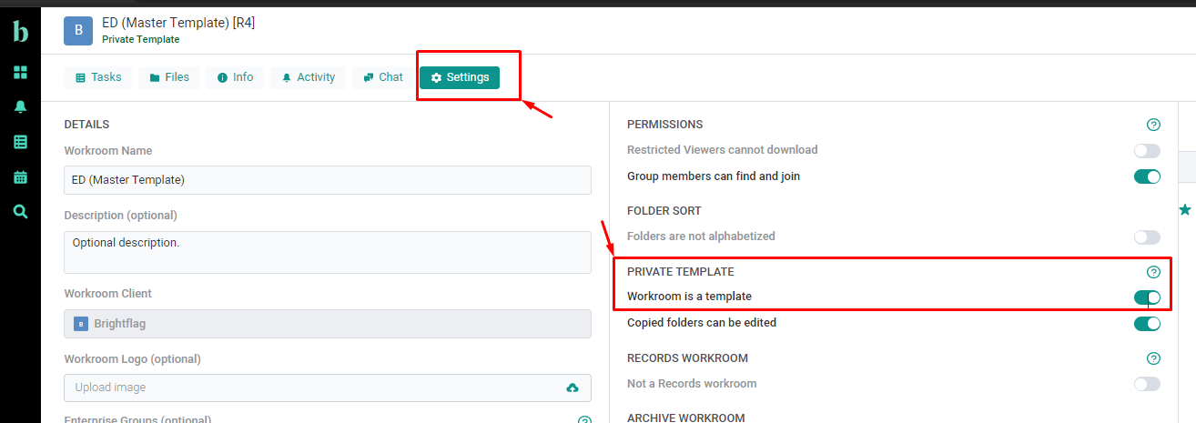Screen dimensions: 1196x423
Task: Click the blue B workroom avatar
Action: pos(78,30)
